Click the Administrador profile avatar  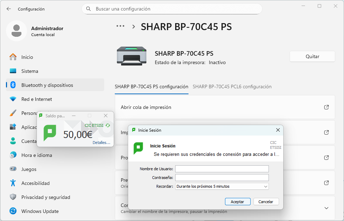point(16,30)
